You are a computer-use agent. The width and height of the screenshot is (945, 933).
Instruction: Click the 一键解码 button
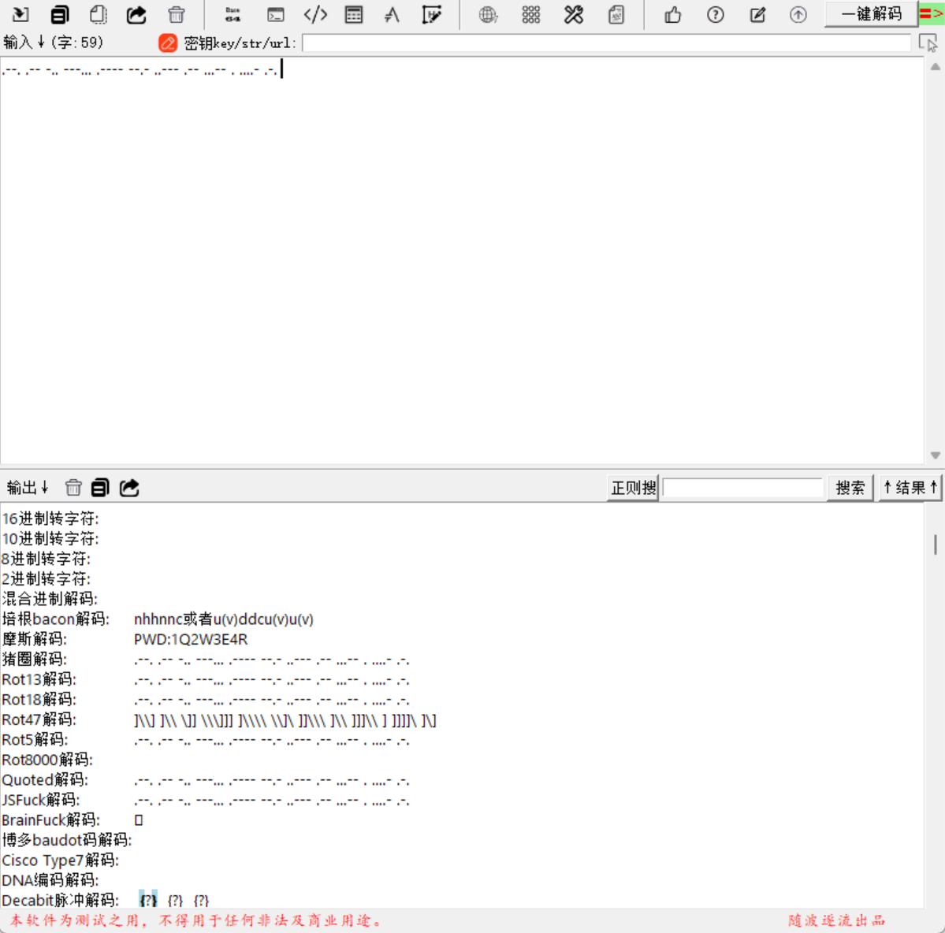click(x=871, y=14)
